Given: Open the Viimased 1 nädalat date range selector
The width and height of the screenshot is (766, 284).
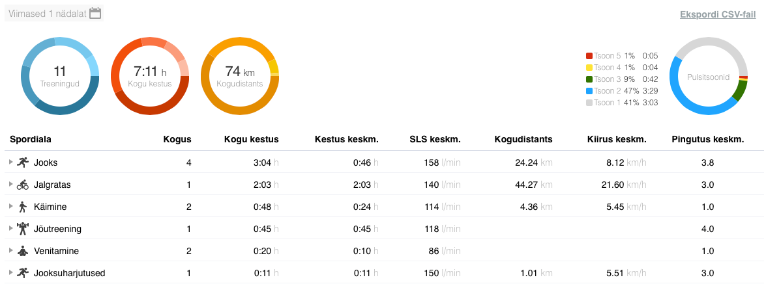Looking at the screenshot, I should (x=48, y=13).
